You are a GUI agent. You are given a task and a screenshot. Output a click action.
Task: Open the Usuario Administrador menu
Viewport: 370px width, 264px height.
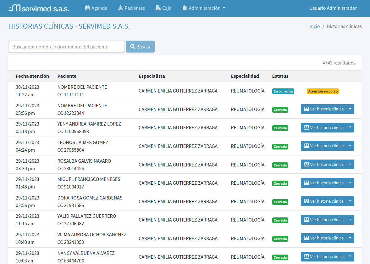(x=333, y=8)
